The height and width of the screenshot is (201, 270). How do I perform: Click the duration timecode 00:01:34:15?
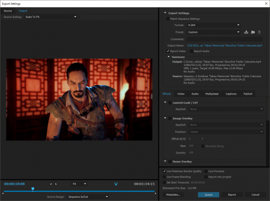coord(144,184)
